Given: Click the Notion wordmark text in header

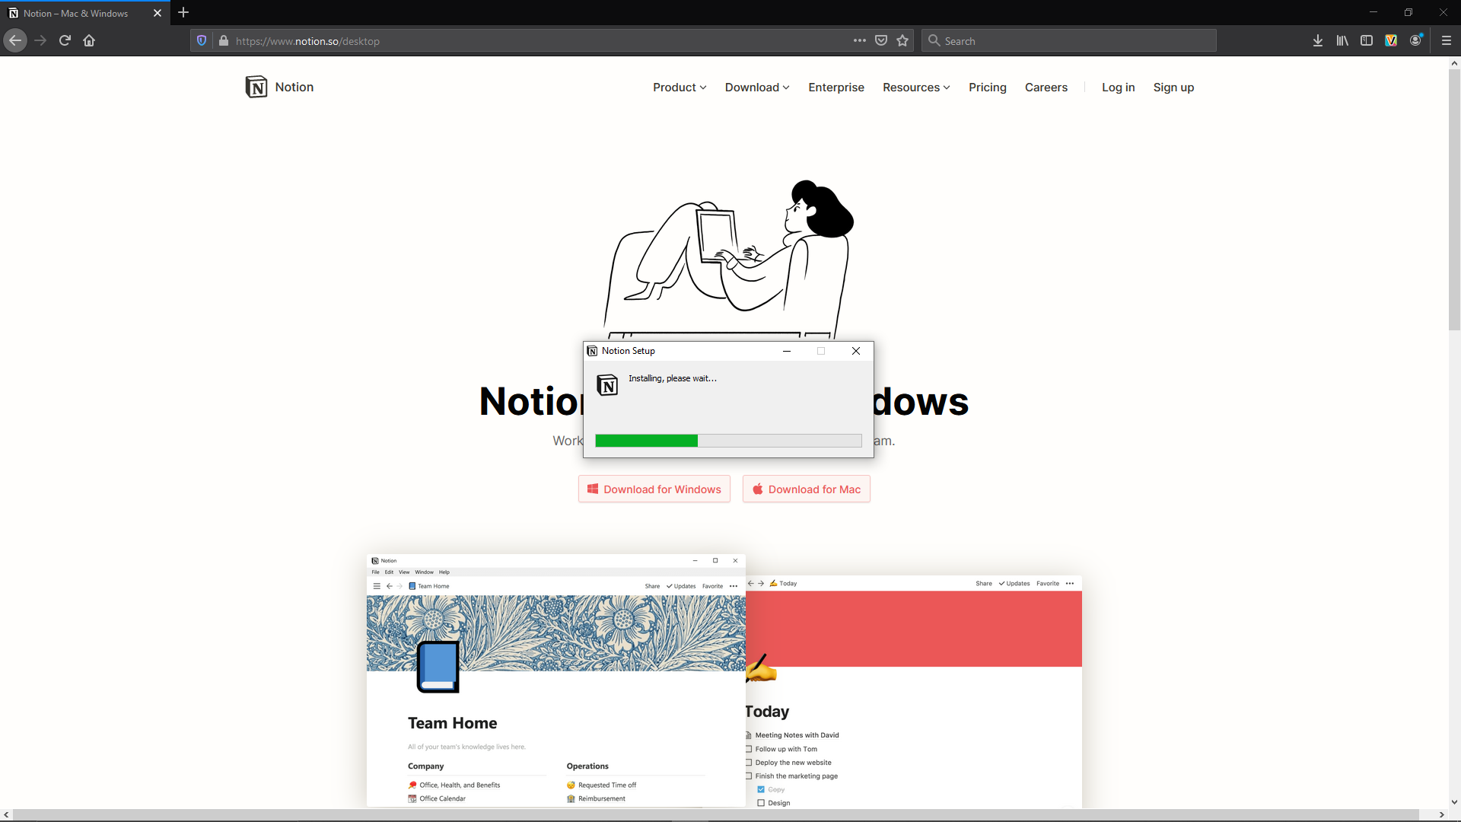Looking at the screenshot, I should (294, 87).
